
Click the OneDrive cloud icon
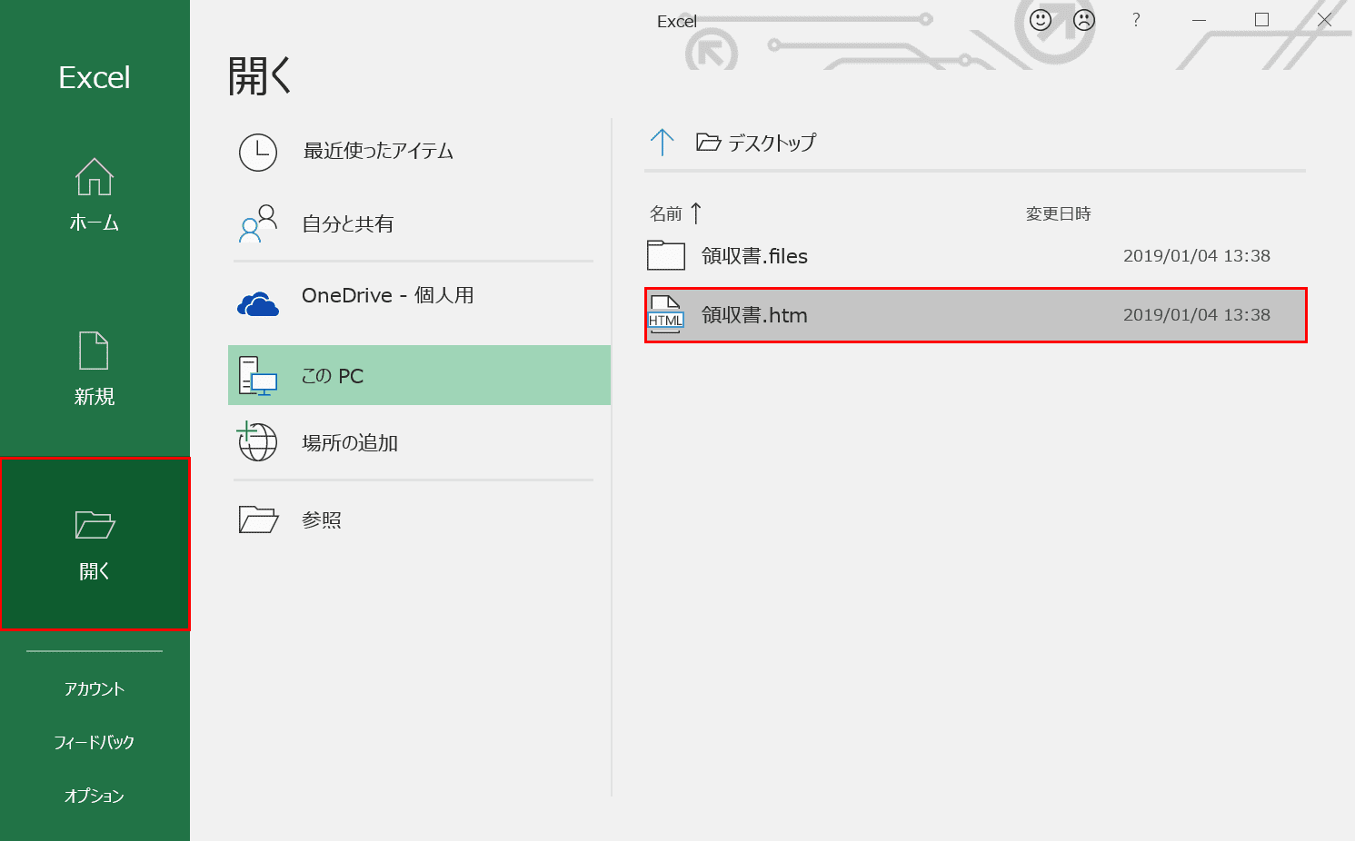click(258, 304)
